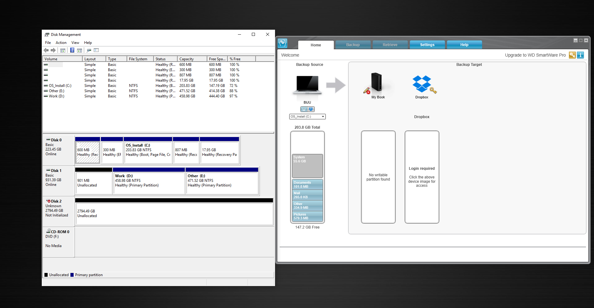Select the 300 MB EFI partition block

click(x=112, y=150)
